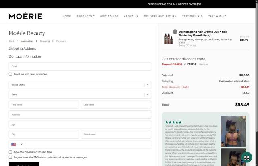
Task: Click the -$46.51 total discount amount
Action: point(245,87)
